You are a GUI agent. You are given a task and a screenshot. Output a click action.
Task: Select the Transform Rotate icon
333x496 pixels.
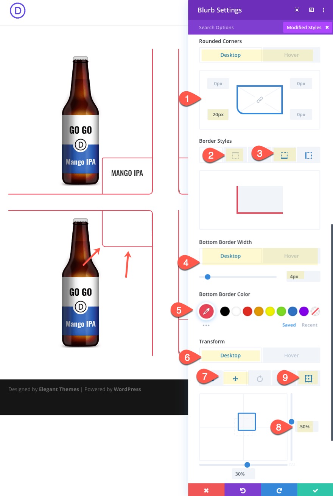260,379
